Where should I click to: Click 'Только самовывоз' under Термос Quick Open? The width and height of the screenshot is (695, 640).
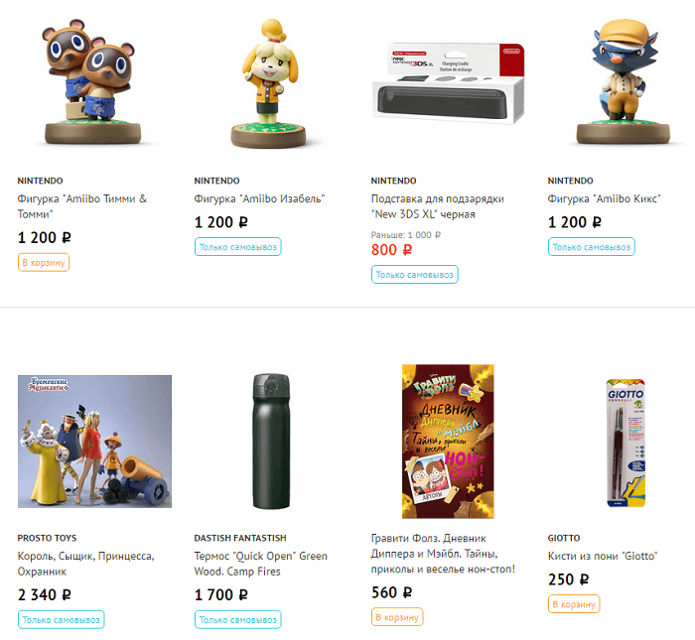(237, 619)
